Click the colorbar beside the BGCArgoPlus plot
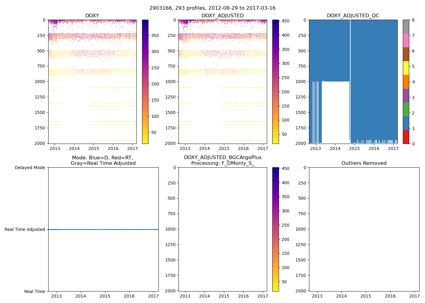 tap(275, 229)
